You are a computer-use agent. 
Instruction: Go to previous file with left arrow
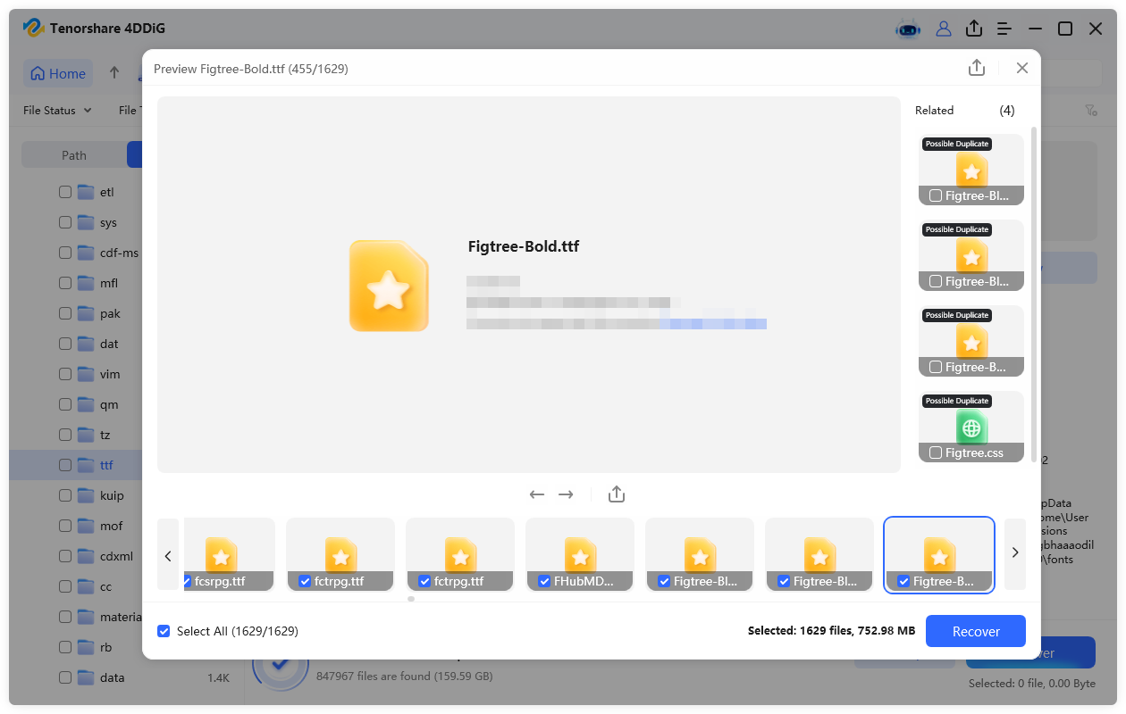click(537, 494)
